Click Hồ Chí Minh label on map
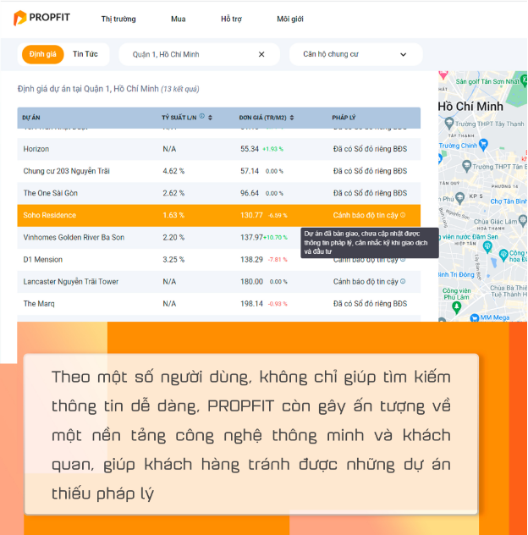528x535 pixels. pos(470,107)
